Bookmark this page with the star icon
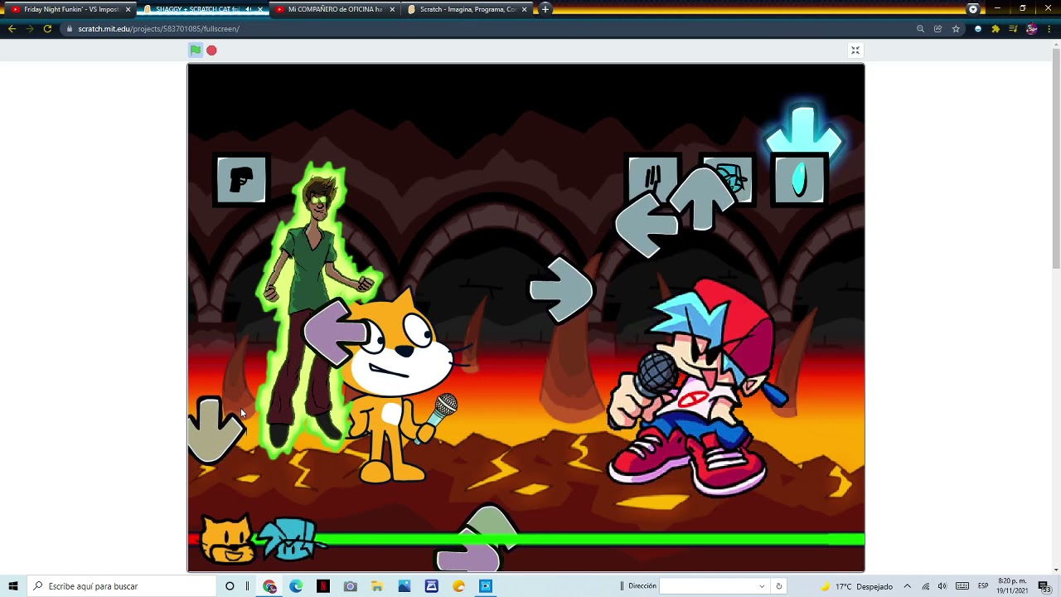Viewport: 1061px width, 597px height. tap(956, 29)
